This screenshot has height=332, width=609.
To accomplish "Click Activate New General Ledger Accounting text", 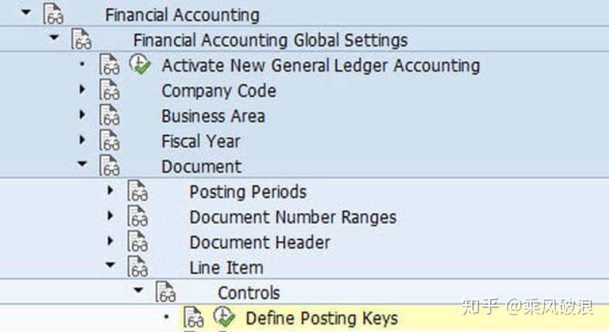I will click(x=320, y=66).
